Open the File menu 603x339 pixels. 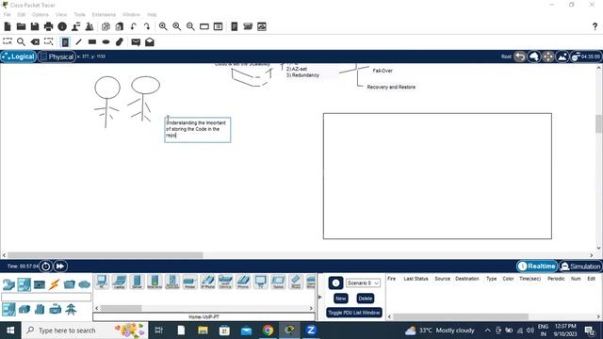(x=7, y=15)
